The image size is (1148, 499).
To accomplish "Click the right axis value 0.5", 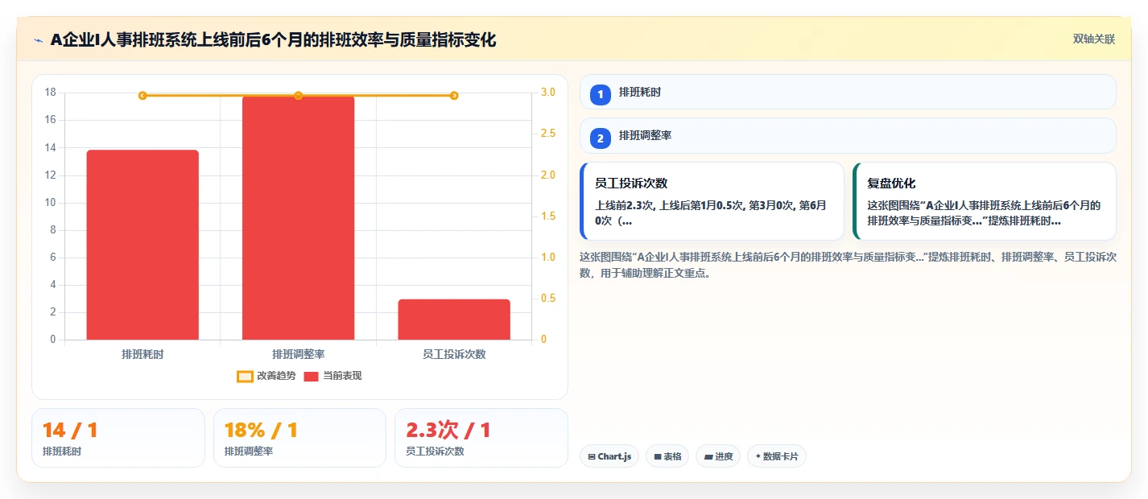I will [548, 299].
